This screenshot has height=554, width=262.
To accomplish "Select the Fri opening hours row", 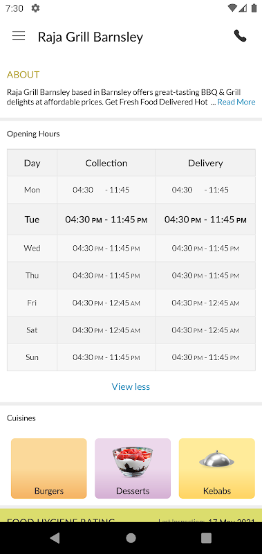I will tap(131, 303).
